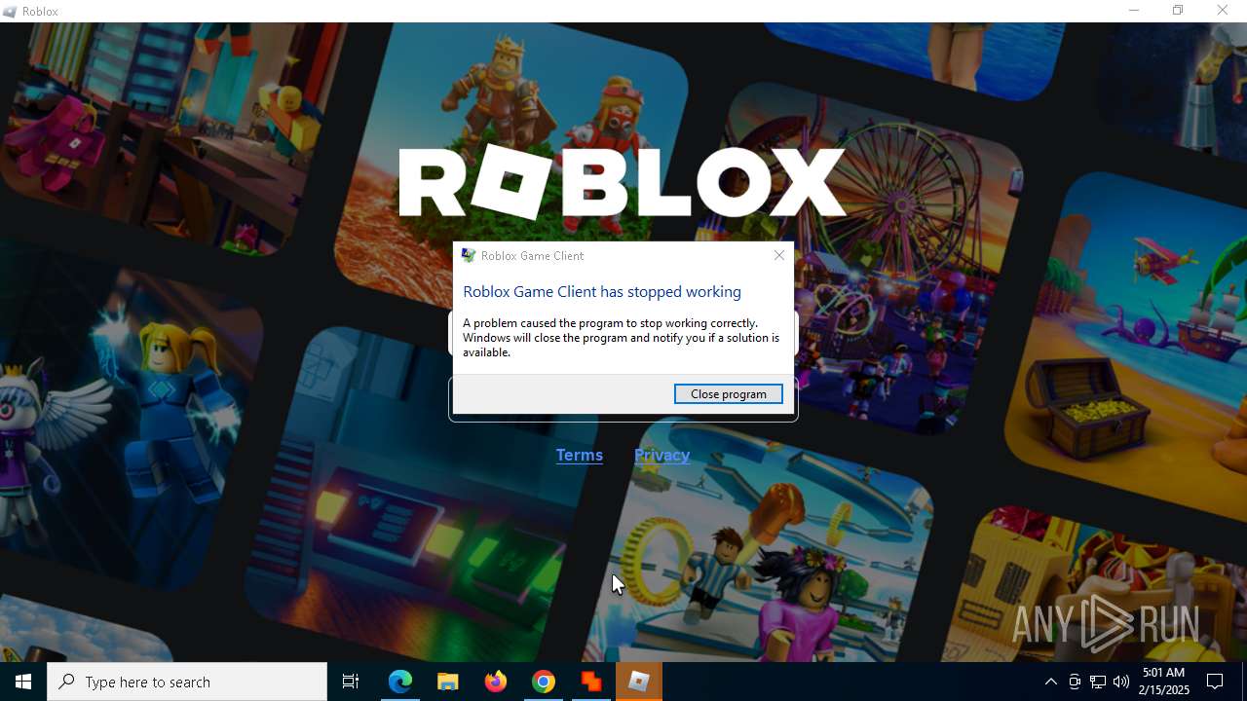Open the network status tray icon
Image resolution: width=1247 pixels, height=701 pixels.
(1098, 682)
